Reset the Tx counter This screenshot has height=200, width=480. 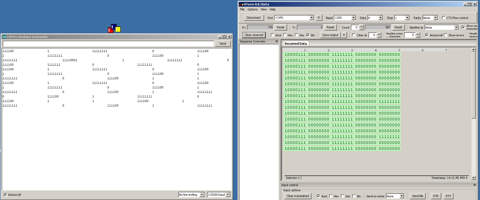(330, 27)
